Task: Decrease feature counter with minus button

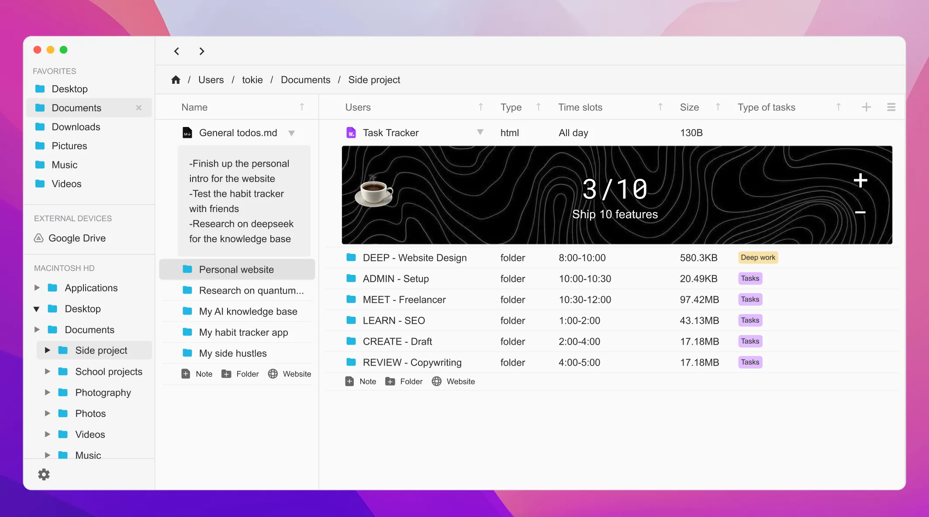Action: point(860,212)
